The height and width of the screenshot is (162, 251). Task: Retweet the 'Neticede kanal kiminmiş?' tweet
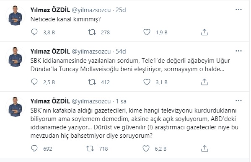click(92, 32)
